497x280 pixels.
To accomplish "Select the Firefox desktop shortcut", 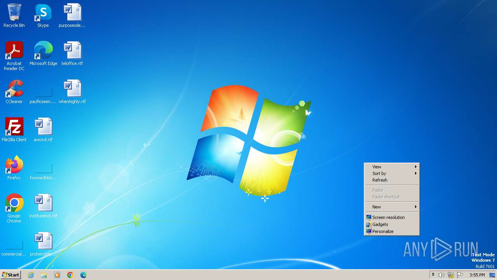I will tap(14, 168).
